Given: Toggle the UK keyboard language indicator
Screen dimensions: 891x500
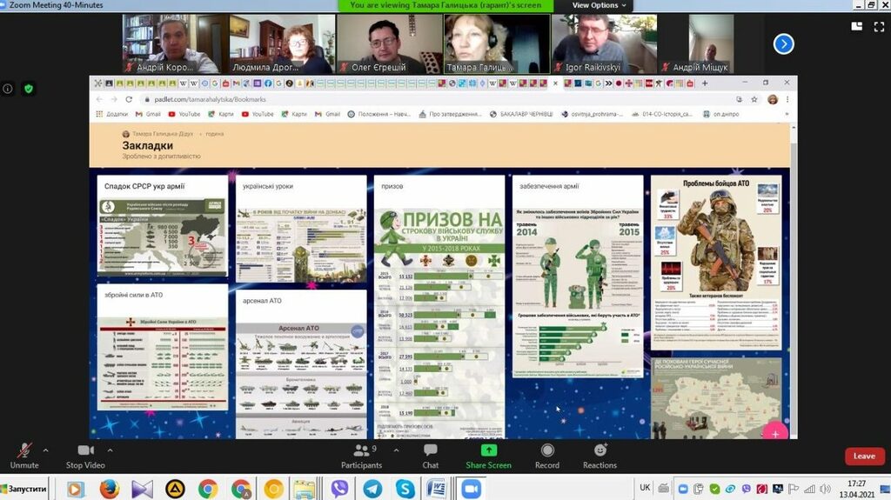Looking at the screenshot, I should coord(645,488).
